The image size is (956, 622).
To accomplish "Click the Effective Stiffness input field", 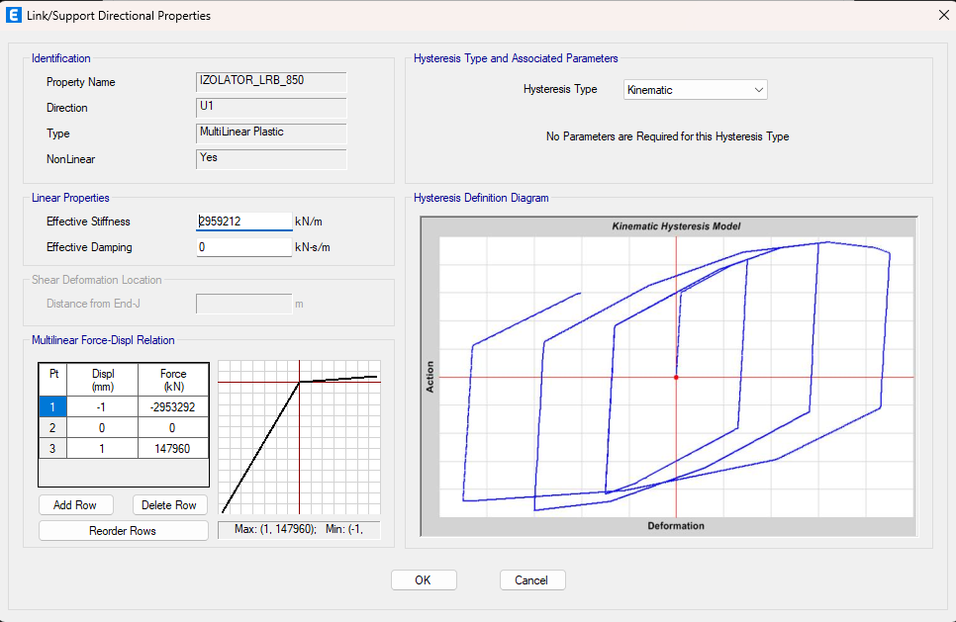I will click(x=243, y=222).
